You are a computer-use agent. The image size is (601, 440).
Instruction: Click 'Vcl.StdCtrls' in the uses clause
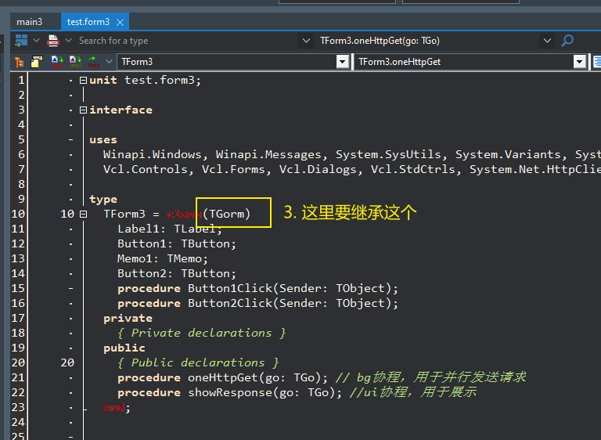click(413, 170)
